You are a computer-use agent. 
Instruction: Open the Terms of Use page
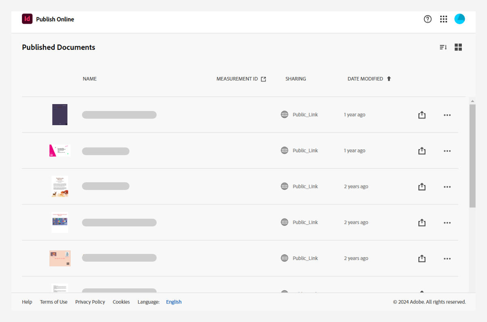[x=54, y=302]
